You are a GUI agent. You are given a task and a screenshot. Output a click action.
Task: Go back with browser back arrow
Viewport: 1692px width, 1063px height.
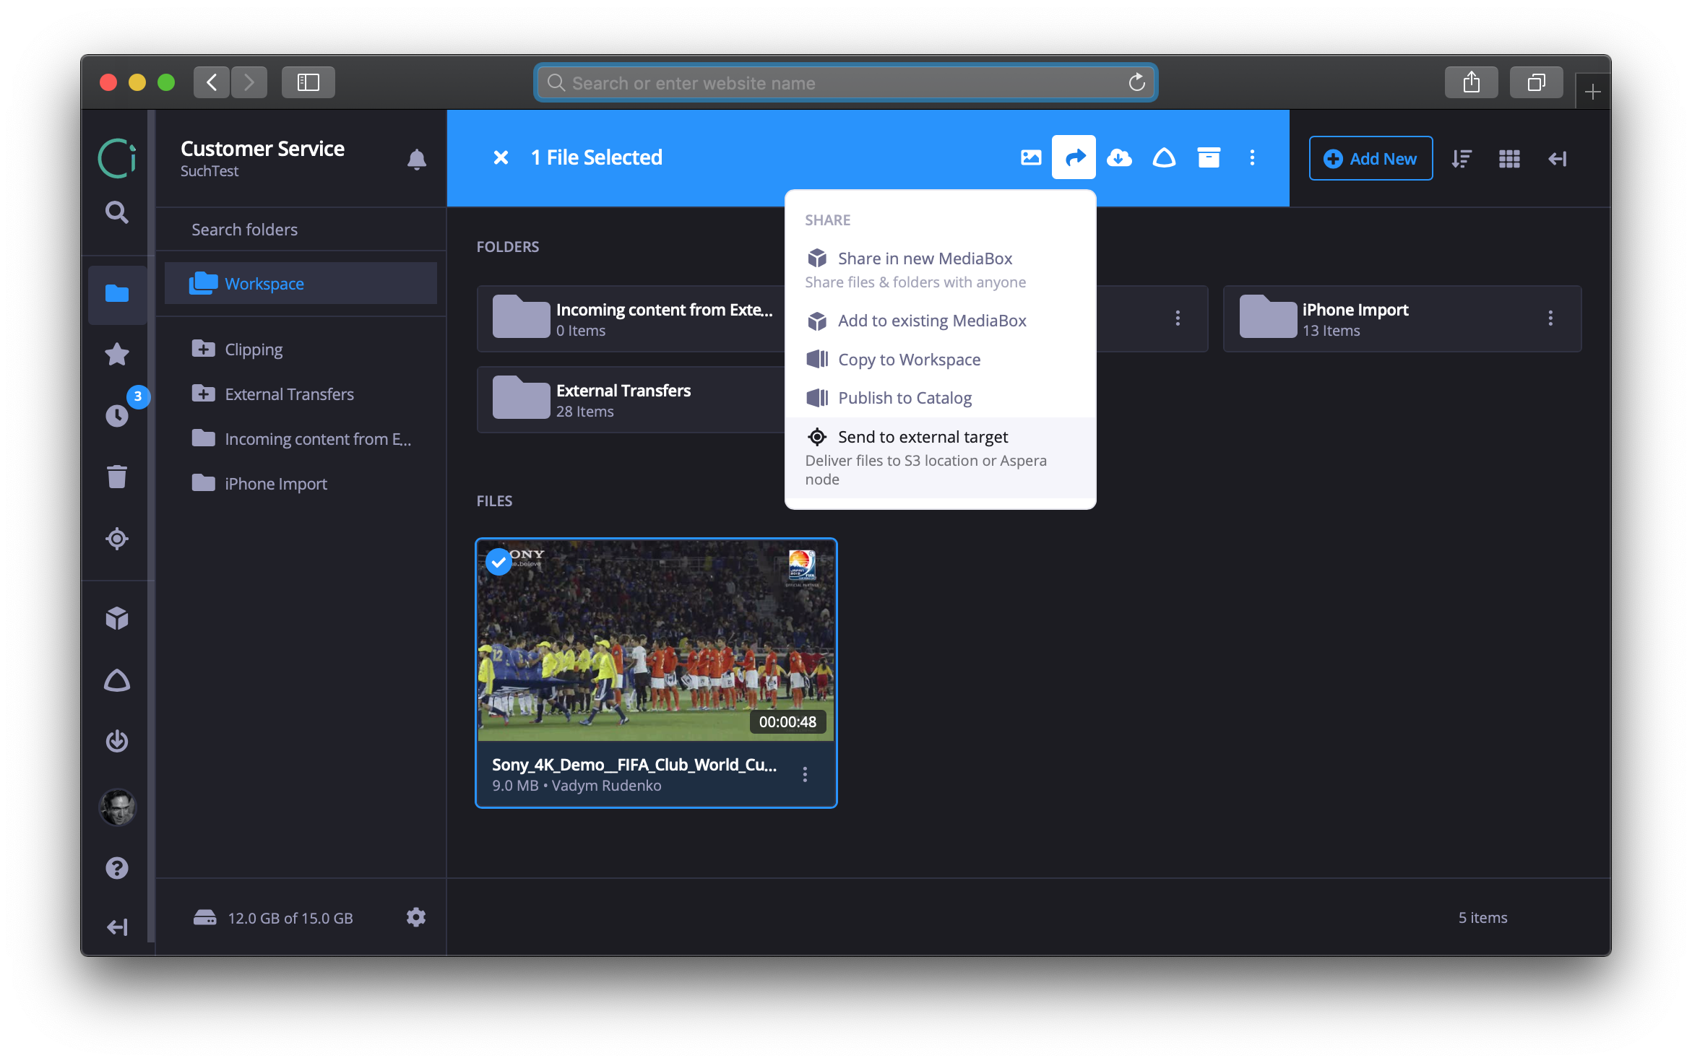[x=212, y=82]
